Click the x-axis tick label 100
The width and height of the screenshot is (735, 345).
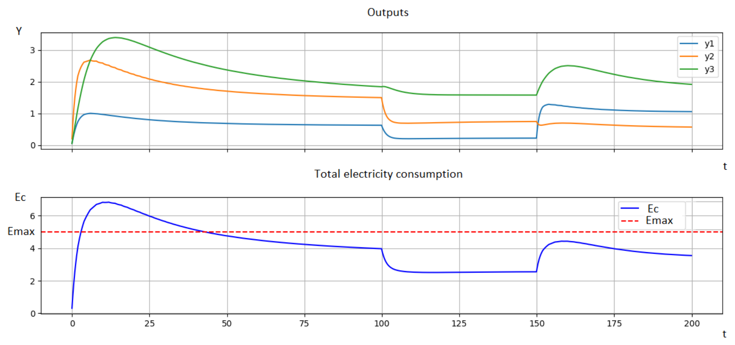click(382, 324)
